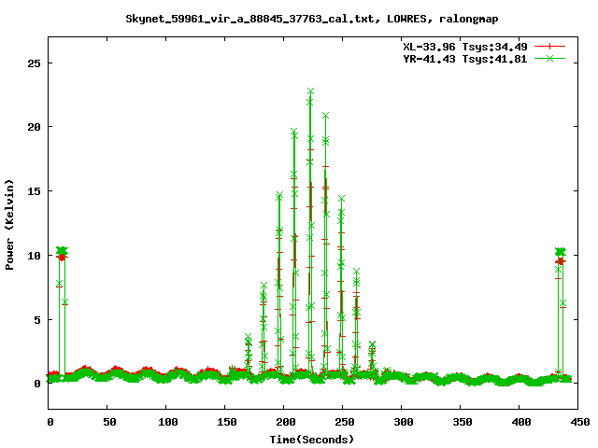Click x-axis tick label 100

(168, 422)
